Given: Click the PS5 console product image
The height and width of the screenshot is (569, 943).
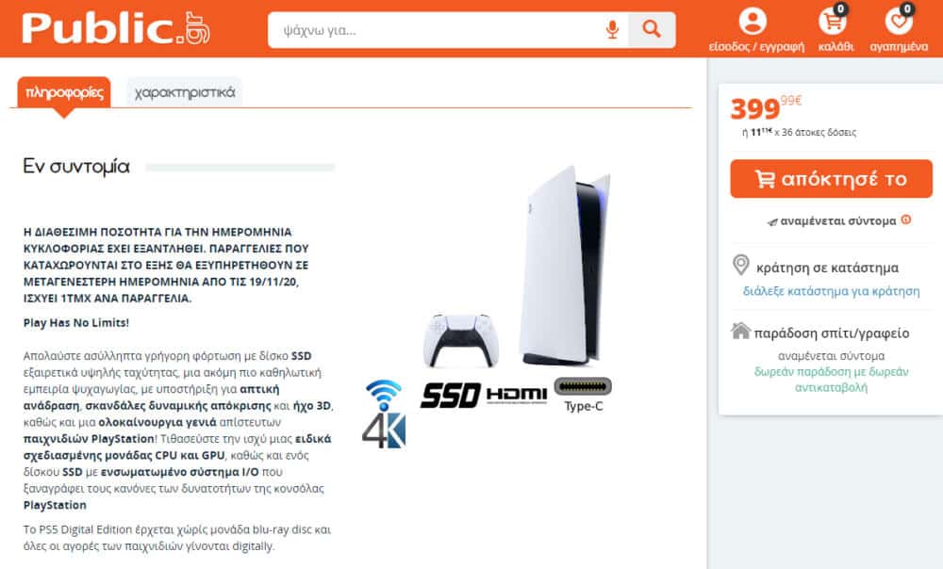Looking at the screenshot, I should [564, 266].
